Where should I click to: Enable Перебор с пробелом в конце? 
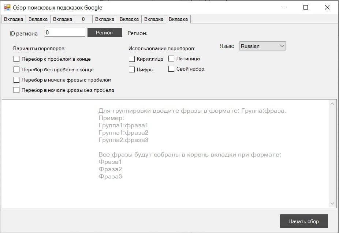pos(16,59)
